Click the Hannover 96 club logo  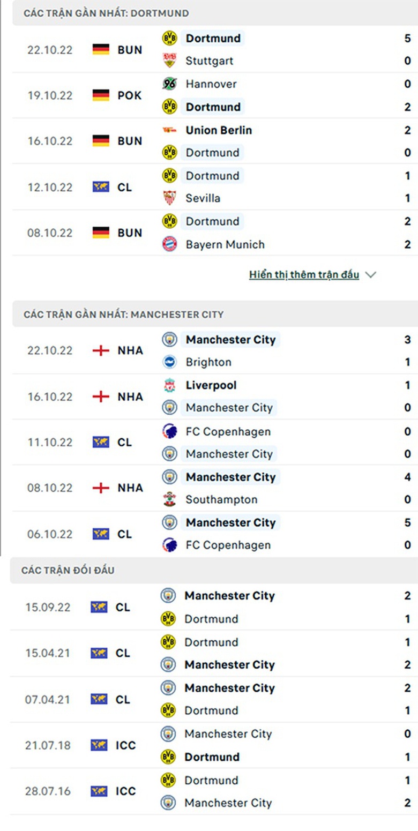point(169,84)
